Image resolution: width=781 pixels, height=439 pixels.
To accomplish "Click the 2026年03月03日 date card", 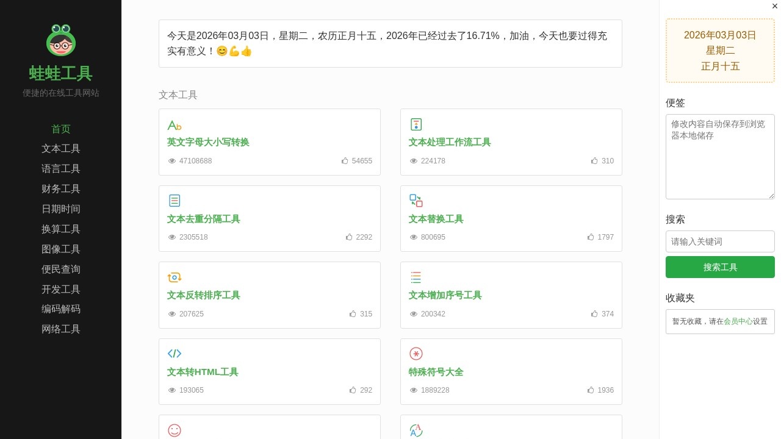I will 720,51.
